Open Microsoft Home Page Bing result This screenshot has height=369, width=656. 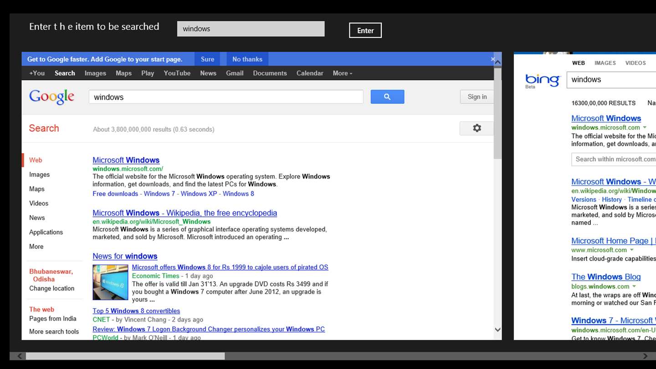coord(614,241)
